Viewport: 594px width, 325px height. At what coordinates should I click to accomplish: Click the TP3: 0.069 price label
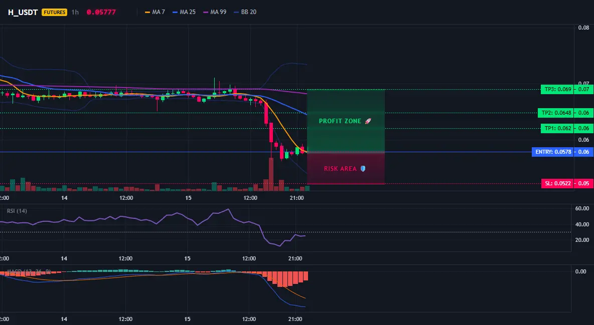click(557, 90)
